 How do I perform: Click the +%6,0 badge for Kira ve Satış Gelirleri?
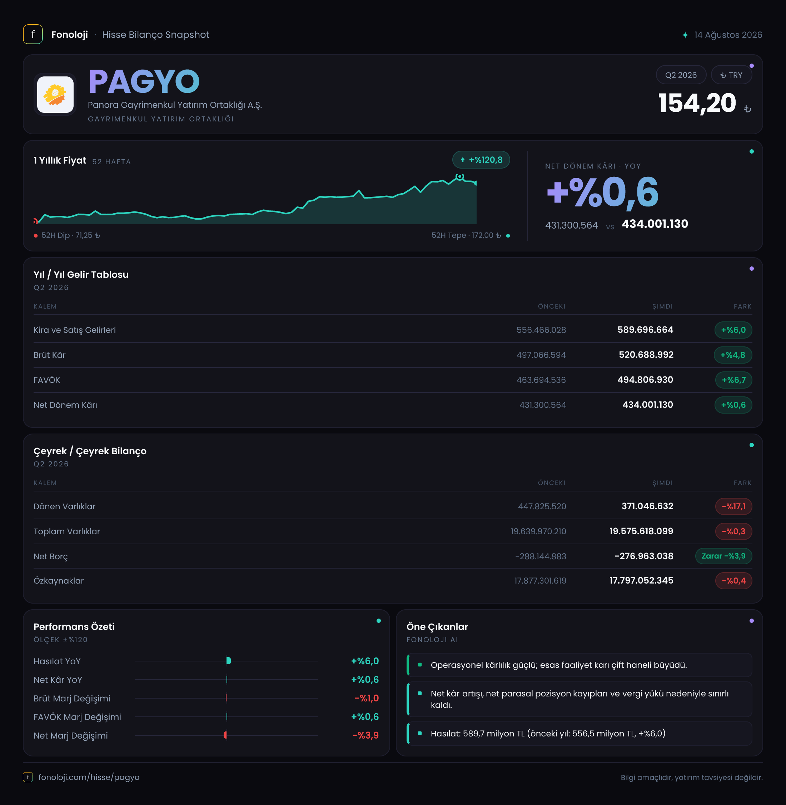click(x=733, y=330)
